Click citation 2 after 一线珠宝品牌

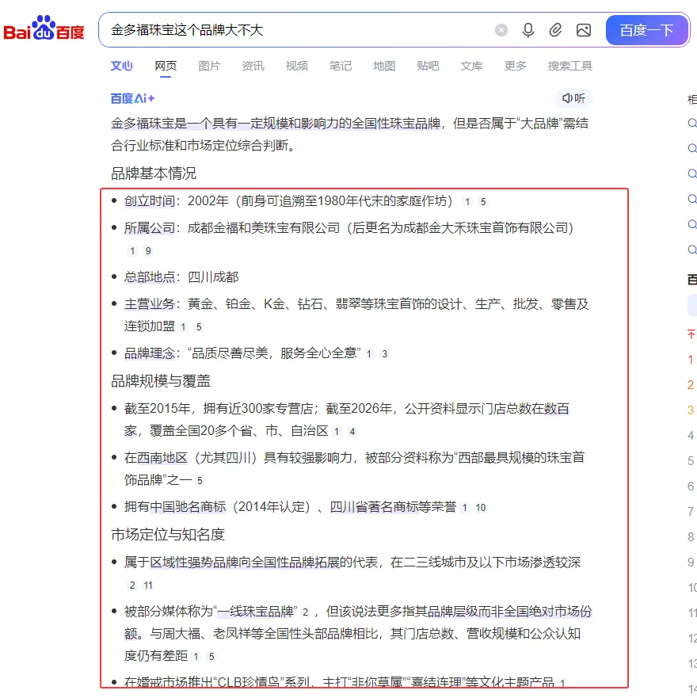[305, 612]
